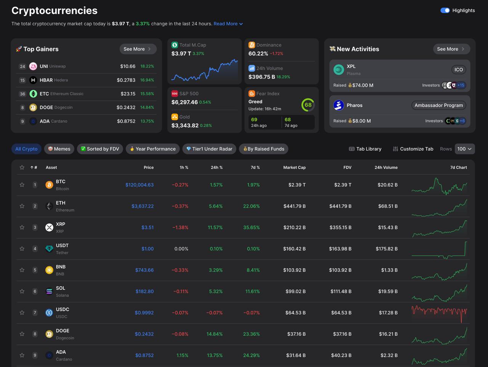The width and height of the screenshot is (488, 367).
Task: Open the Total M.Cap line chart
Action: [x=204, y=71]
